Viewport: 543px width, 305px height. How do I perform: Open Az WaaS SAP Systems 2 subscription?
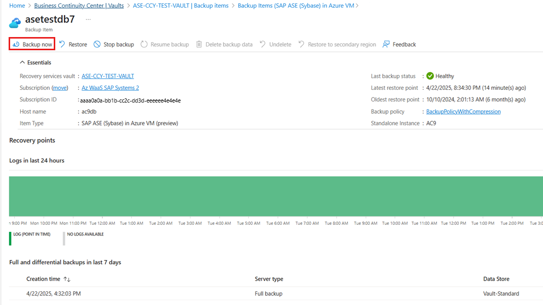pos(110,88)
